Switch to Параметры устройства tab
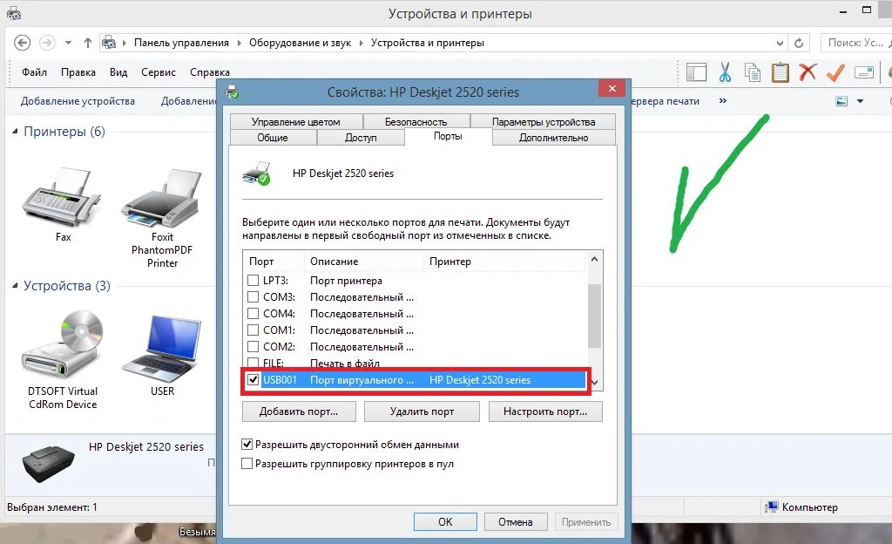Image resolution: width=892 pixels, height=544 pixels. pos(544,122)
